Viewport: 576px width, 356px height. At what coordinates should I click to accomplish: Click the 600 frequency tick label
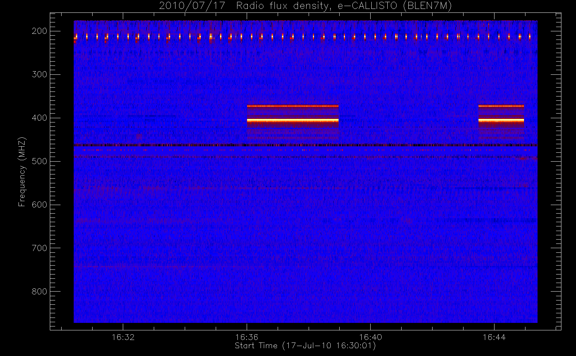coord(40,205)
